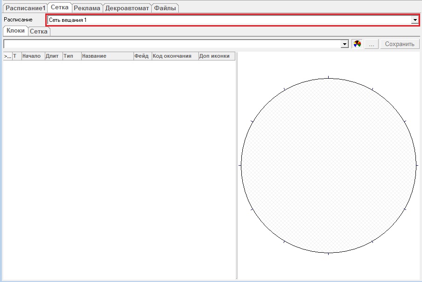Select the Клоки sub-tab

[15, 31]
